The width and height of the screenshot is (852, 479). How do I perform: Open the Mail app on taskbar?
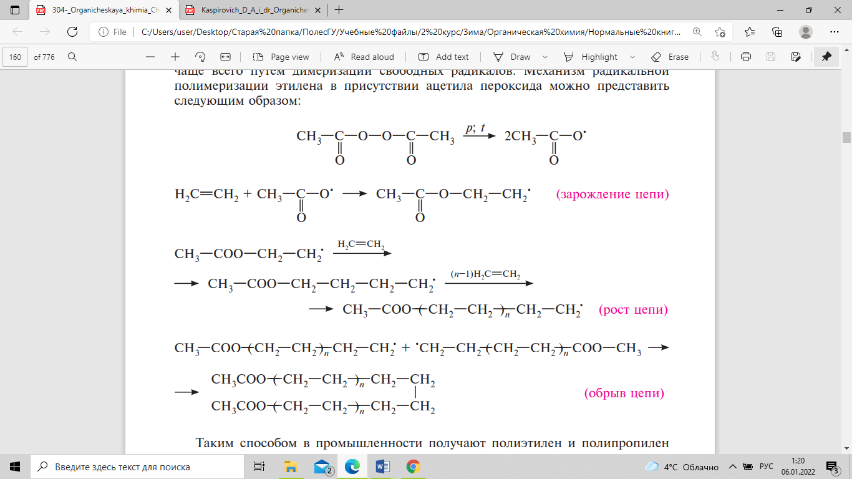coord(322,467)
